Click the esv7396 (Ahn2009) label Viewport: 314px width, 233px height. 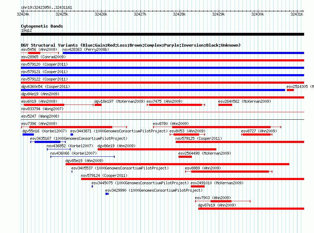tap(39, 124)
